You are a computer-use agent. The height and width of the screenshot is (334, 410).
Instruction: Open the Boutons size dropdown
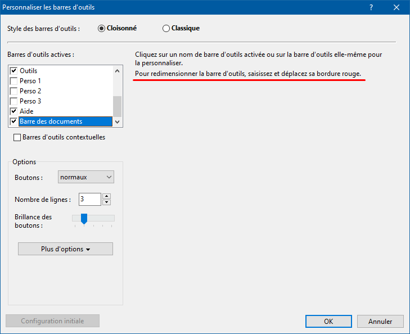tap(86, 177)
